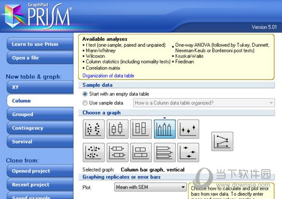The height and width of the screenshot is (199, 282).
Task: Choose the horizontal column bar graph icon
Action: click(164, 152)
